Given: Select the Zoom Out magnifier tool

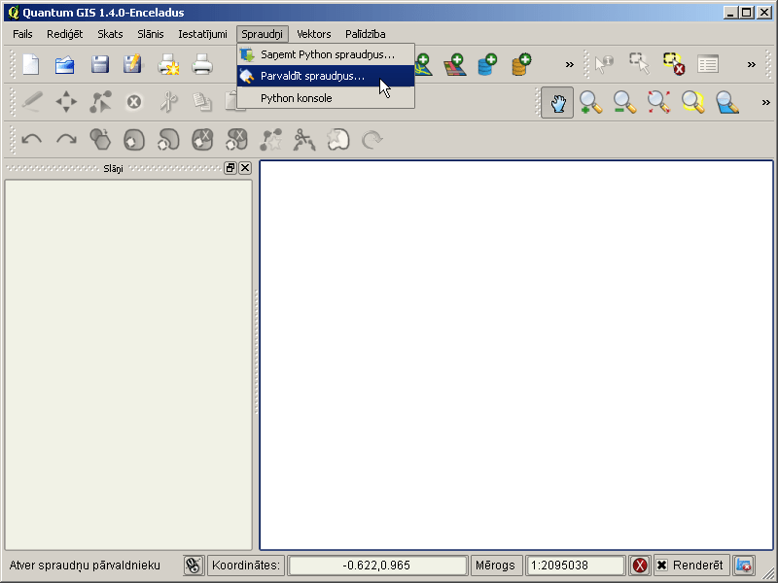Looking at the screenshot, I should tap(624, 103).
